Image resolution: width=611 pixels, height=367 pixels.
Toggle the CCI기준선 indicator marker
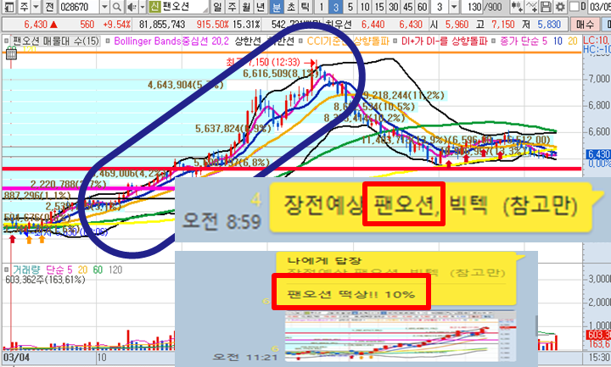[x=300, y=41]
